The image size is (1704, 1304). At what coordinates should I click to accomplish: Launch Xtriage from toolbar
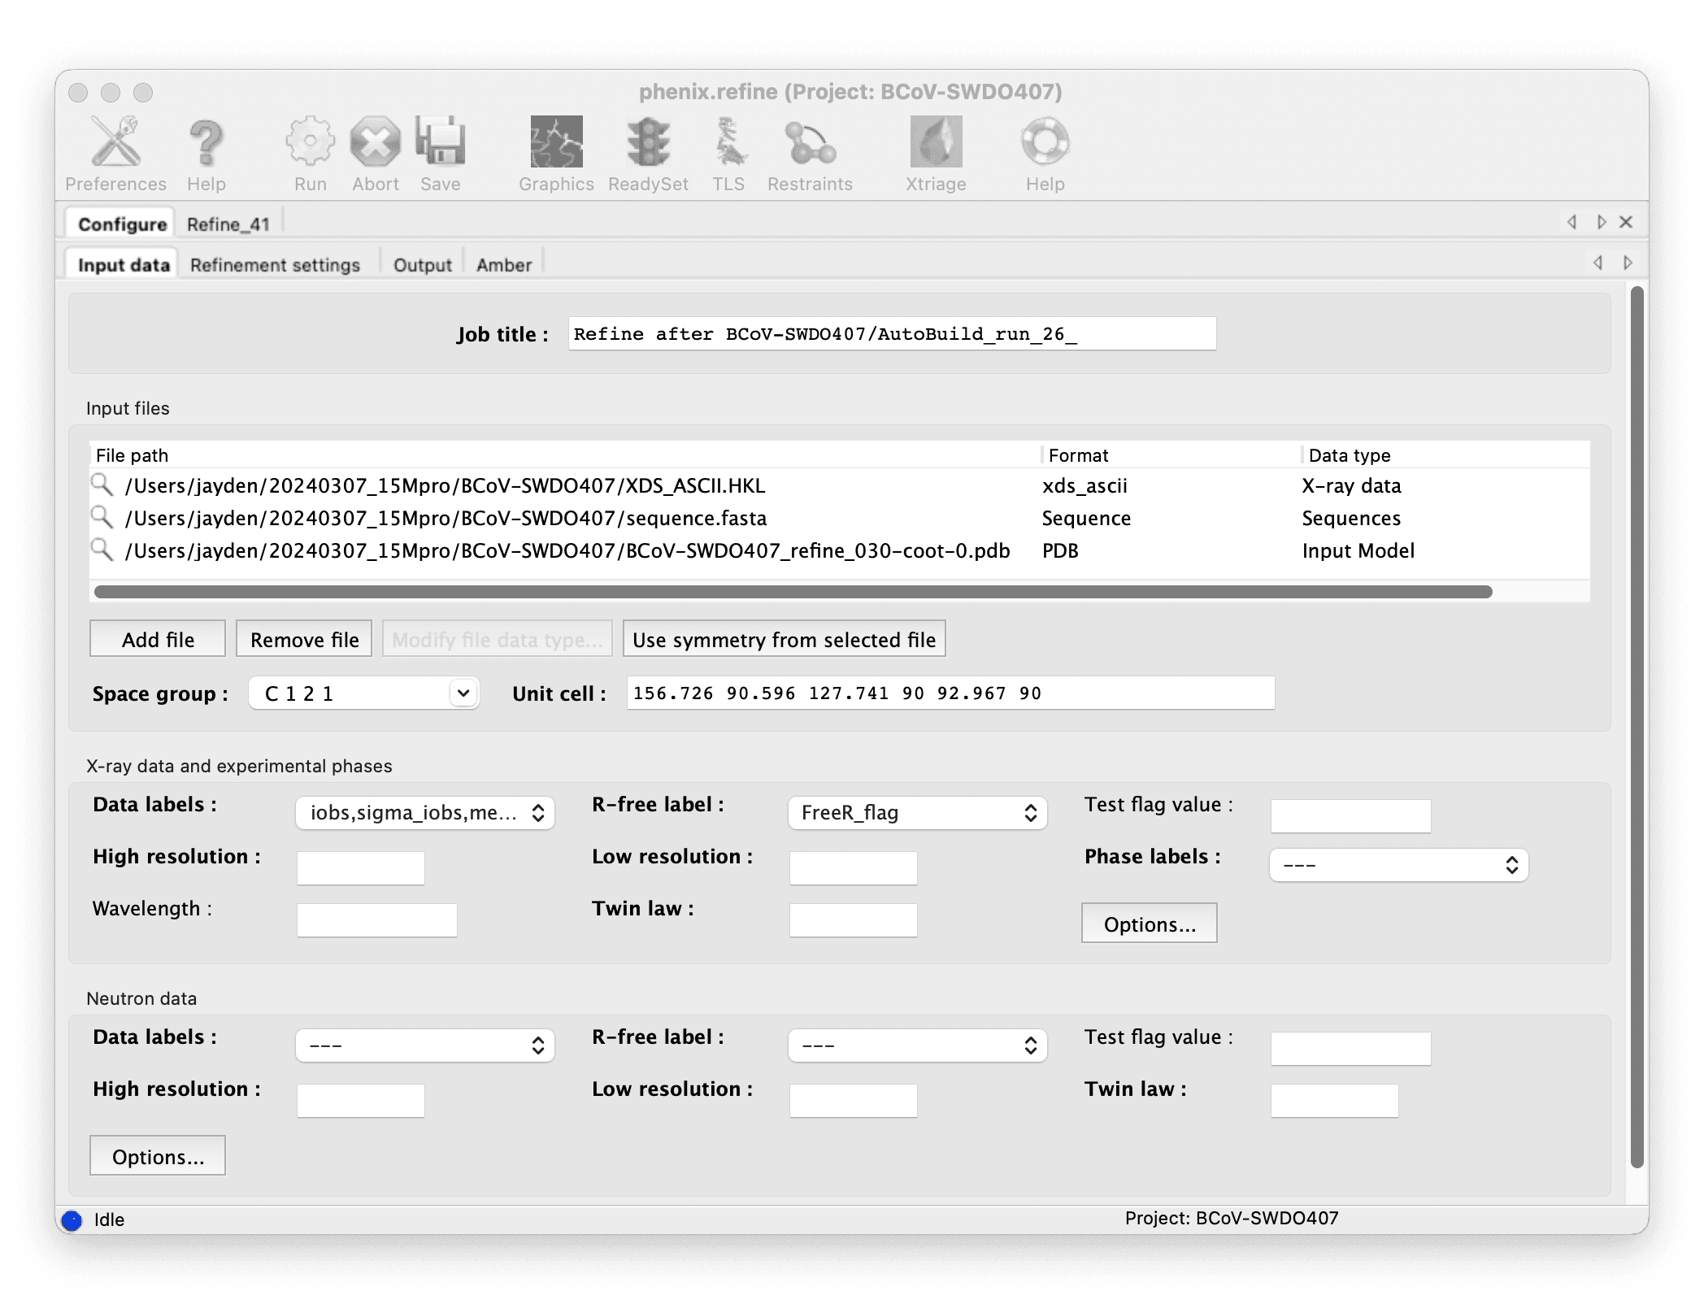point(936,142)
